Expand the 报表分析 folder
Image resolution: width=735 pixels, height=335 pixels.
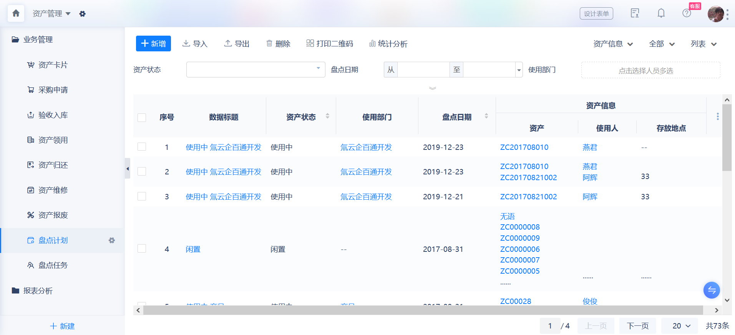click(32, 291)
